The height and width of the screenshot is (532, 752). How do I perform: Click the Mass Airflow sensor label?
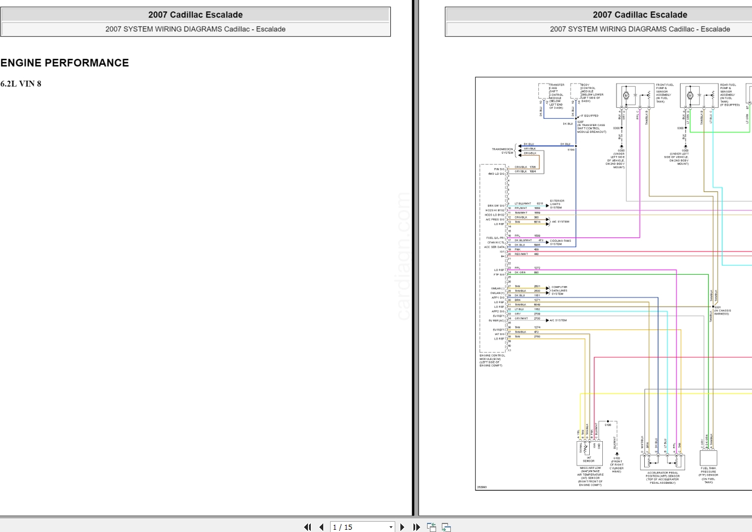tap(590, 477)
